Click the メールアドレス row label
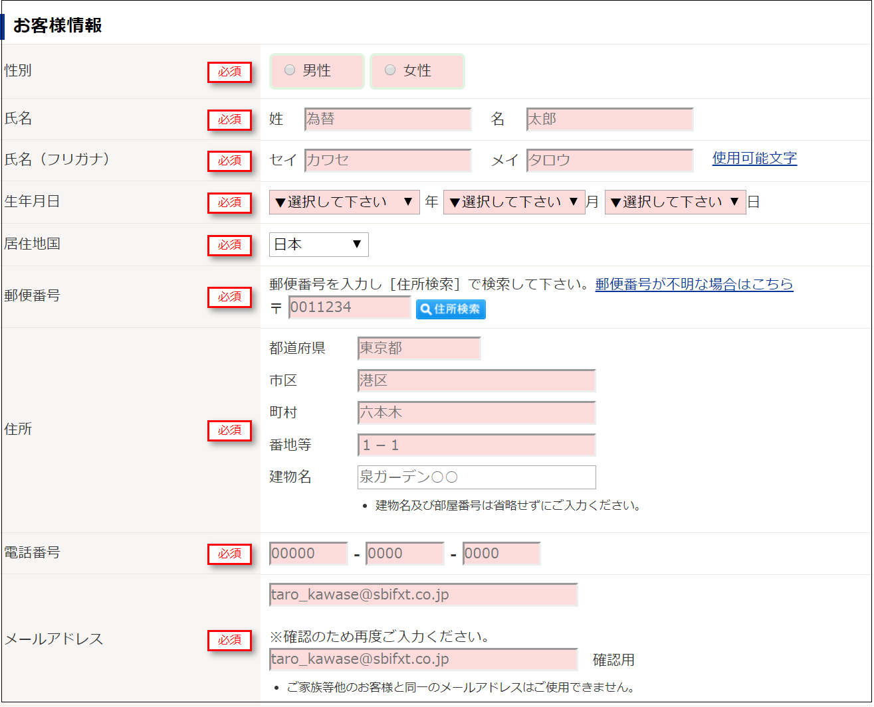The width and height of the screenshot is (874, 707). [54, 639]
